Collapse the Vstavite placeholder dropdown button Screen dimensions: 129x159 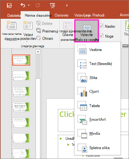point(87,31)
